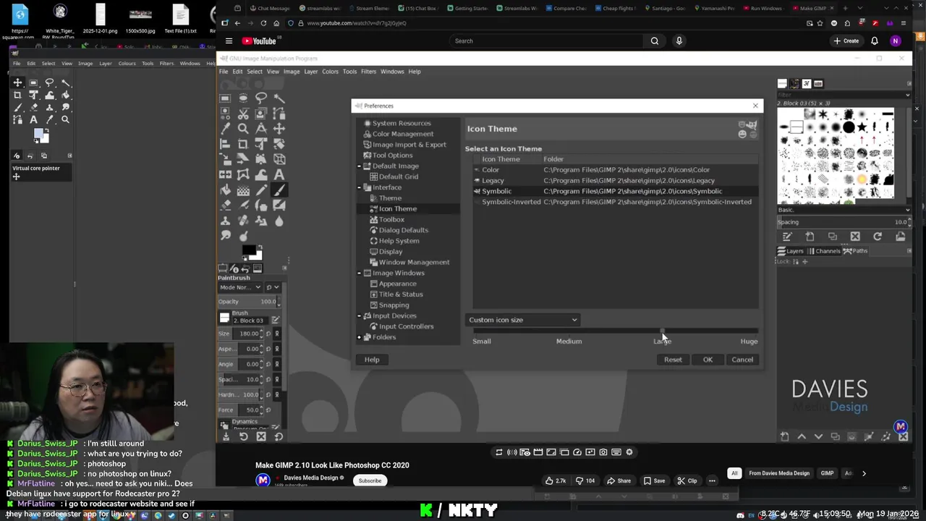Swap foreground and background colors in left GIMP

(x=47, y=131)
